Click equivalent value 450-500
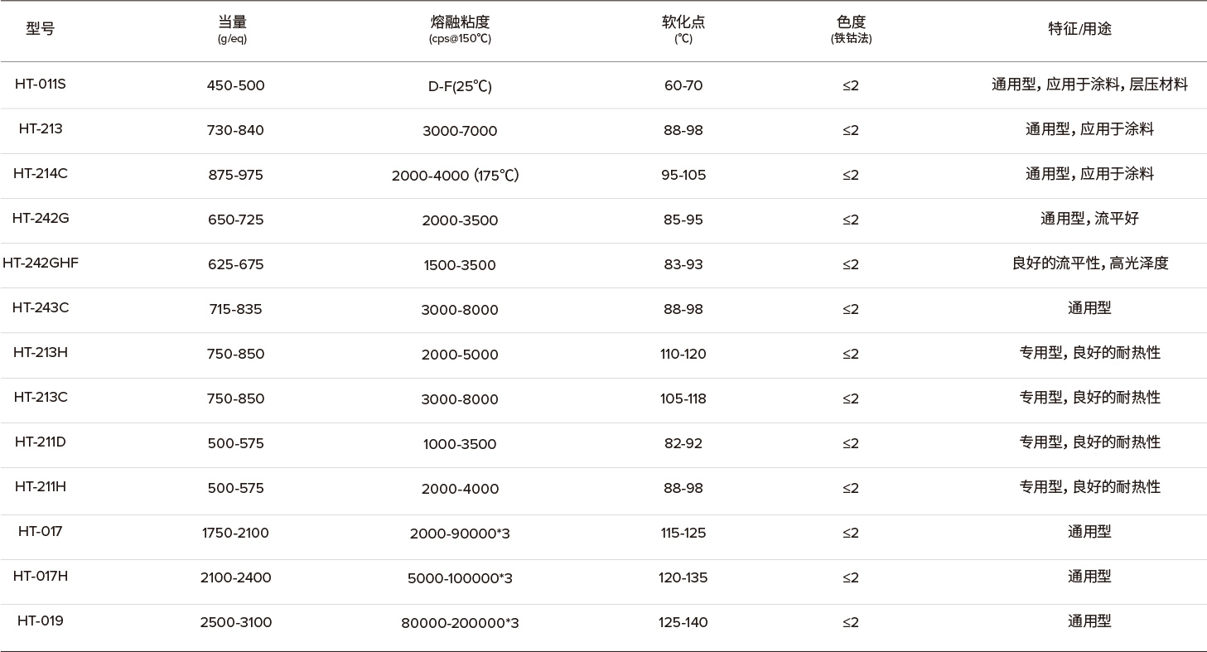1207x652 pixels. (235, 86)
